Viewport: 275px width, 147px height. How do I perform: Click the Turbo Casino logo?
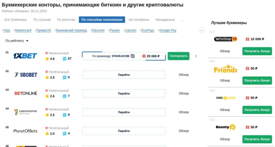(x=225, y=98)
